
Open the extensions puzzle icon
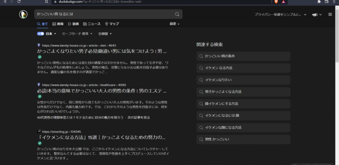click(319, 2)
